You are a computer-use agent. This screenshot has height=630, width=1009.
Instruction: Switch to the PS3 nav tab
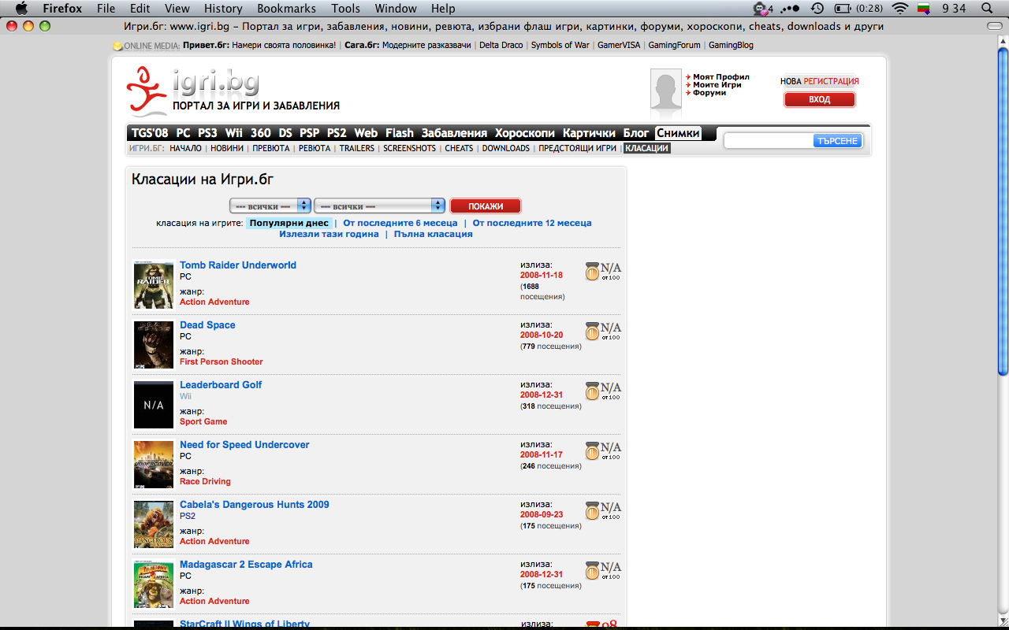tap(207, 133)
